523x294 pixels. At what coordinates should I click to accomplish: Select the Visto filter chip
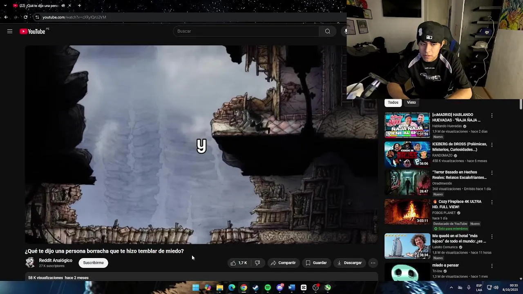click(x=411, y=102)
